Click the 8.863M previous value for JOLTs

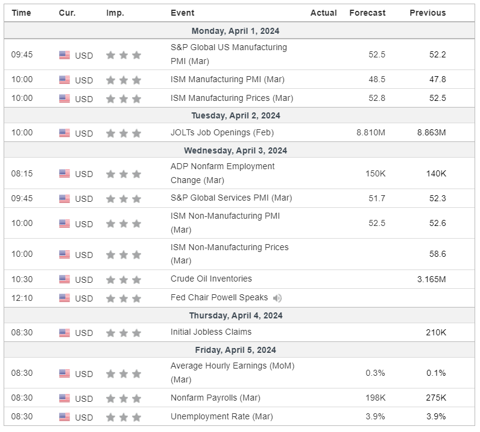pos(431,132)
